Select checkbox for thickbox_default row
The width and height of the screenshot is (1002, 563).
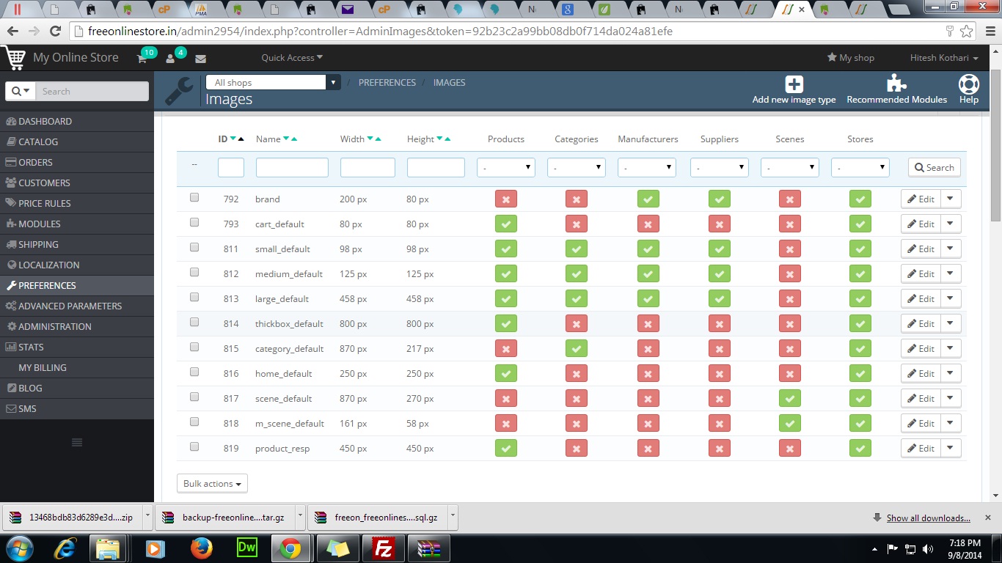tap(194, 322)
